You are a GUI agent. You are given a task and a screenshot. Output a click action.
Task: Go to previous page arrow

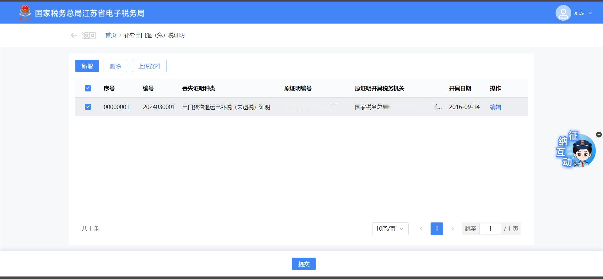[421, 229]
